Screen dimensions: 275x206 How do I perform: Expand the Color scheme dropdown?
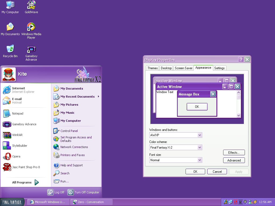coord(200,147)
